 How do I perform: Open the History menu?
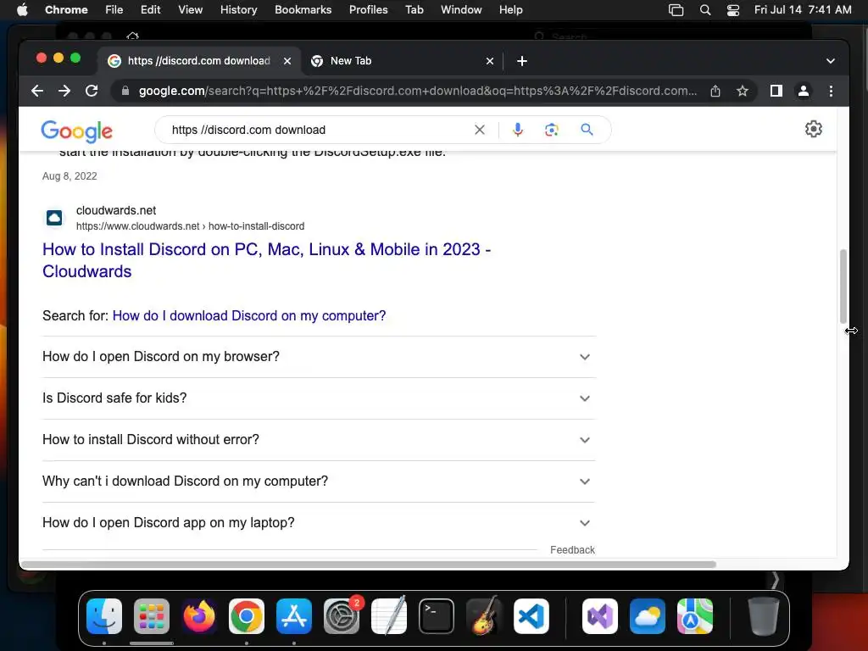pyautogui.click(x=238, y=10)
